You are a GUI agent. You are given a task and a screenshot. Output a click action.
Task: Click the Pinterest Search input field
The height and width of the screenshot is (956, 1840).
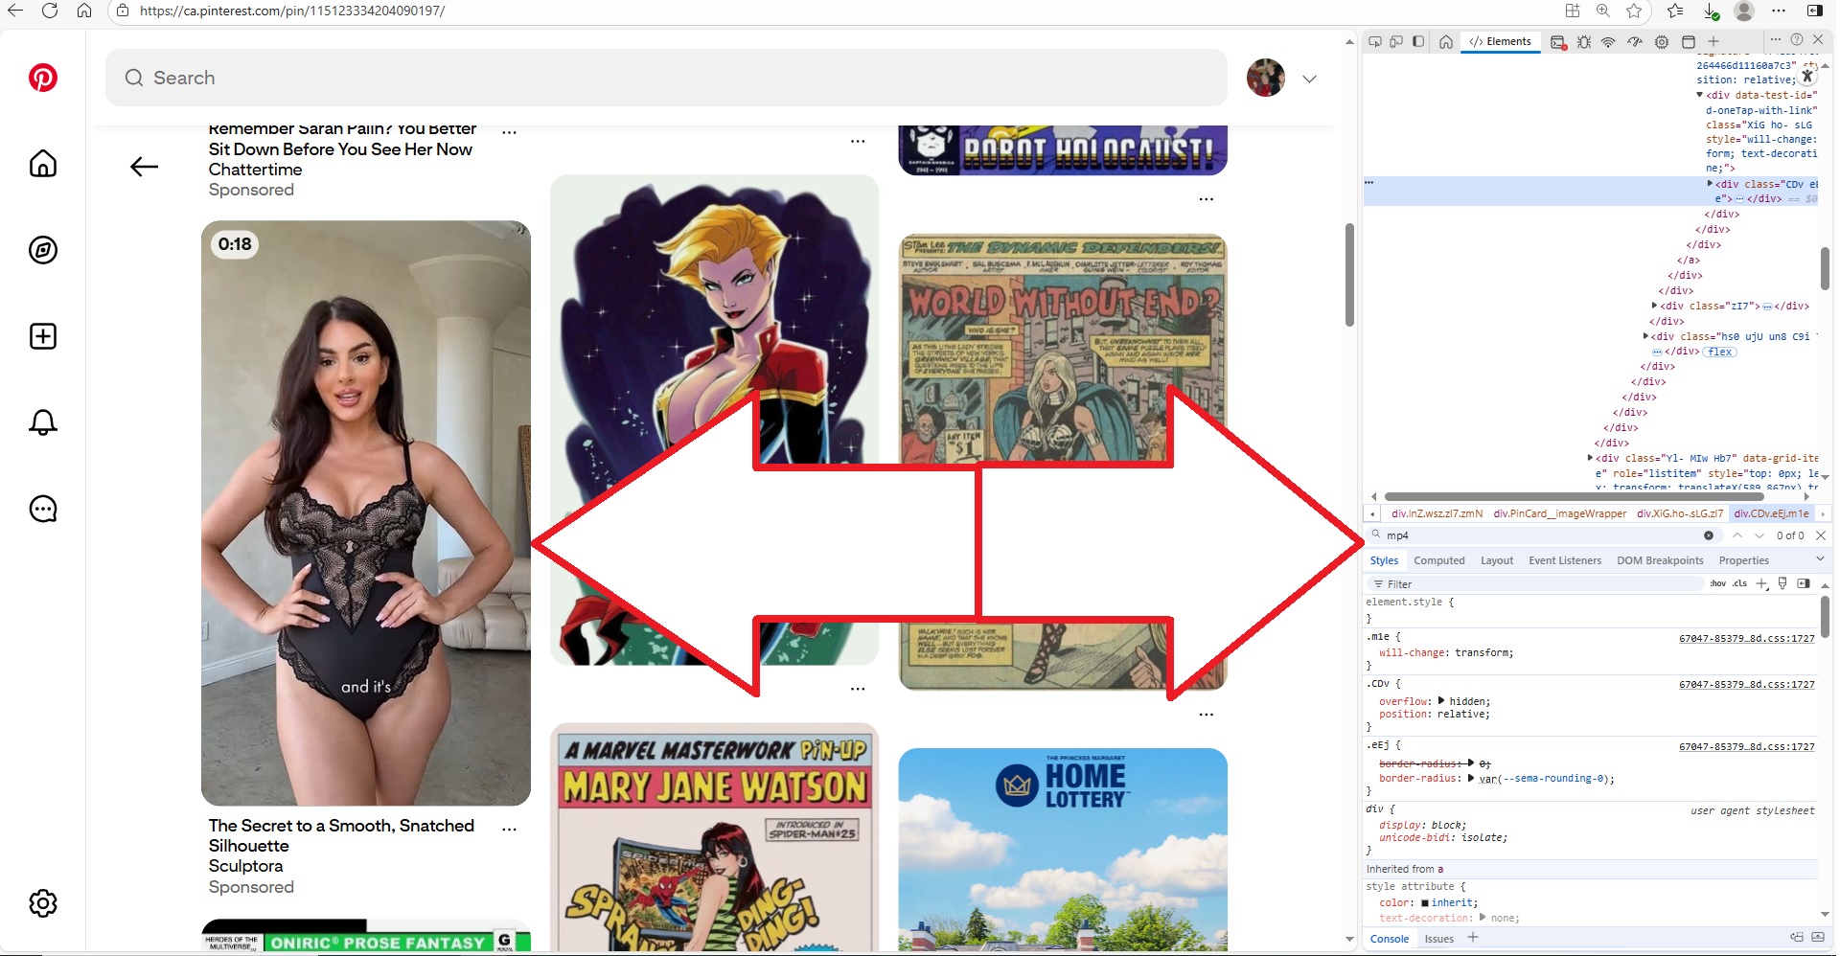point(666,78)
